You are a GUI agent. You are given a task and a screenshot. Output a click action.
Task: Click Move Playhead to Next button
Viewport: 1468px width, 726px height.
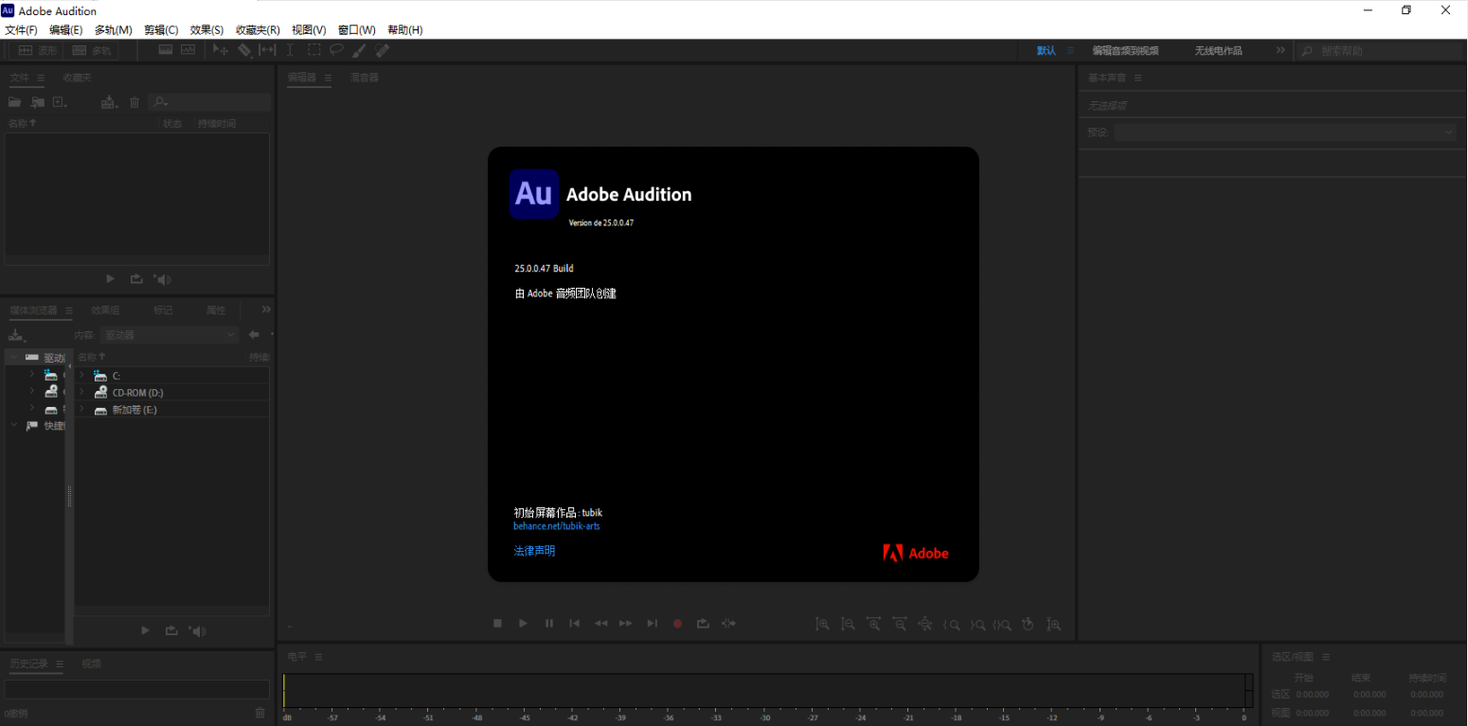pyautogui.click(x=652, y=623)
